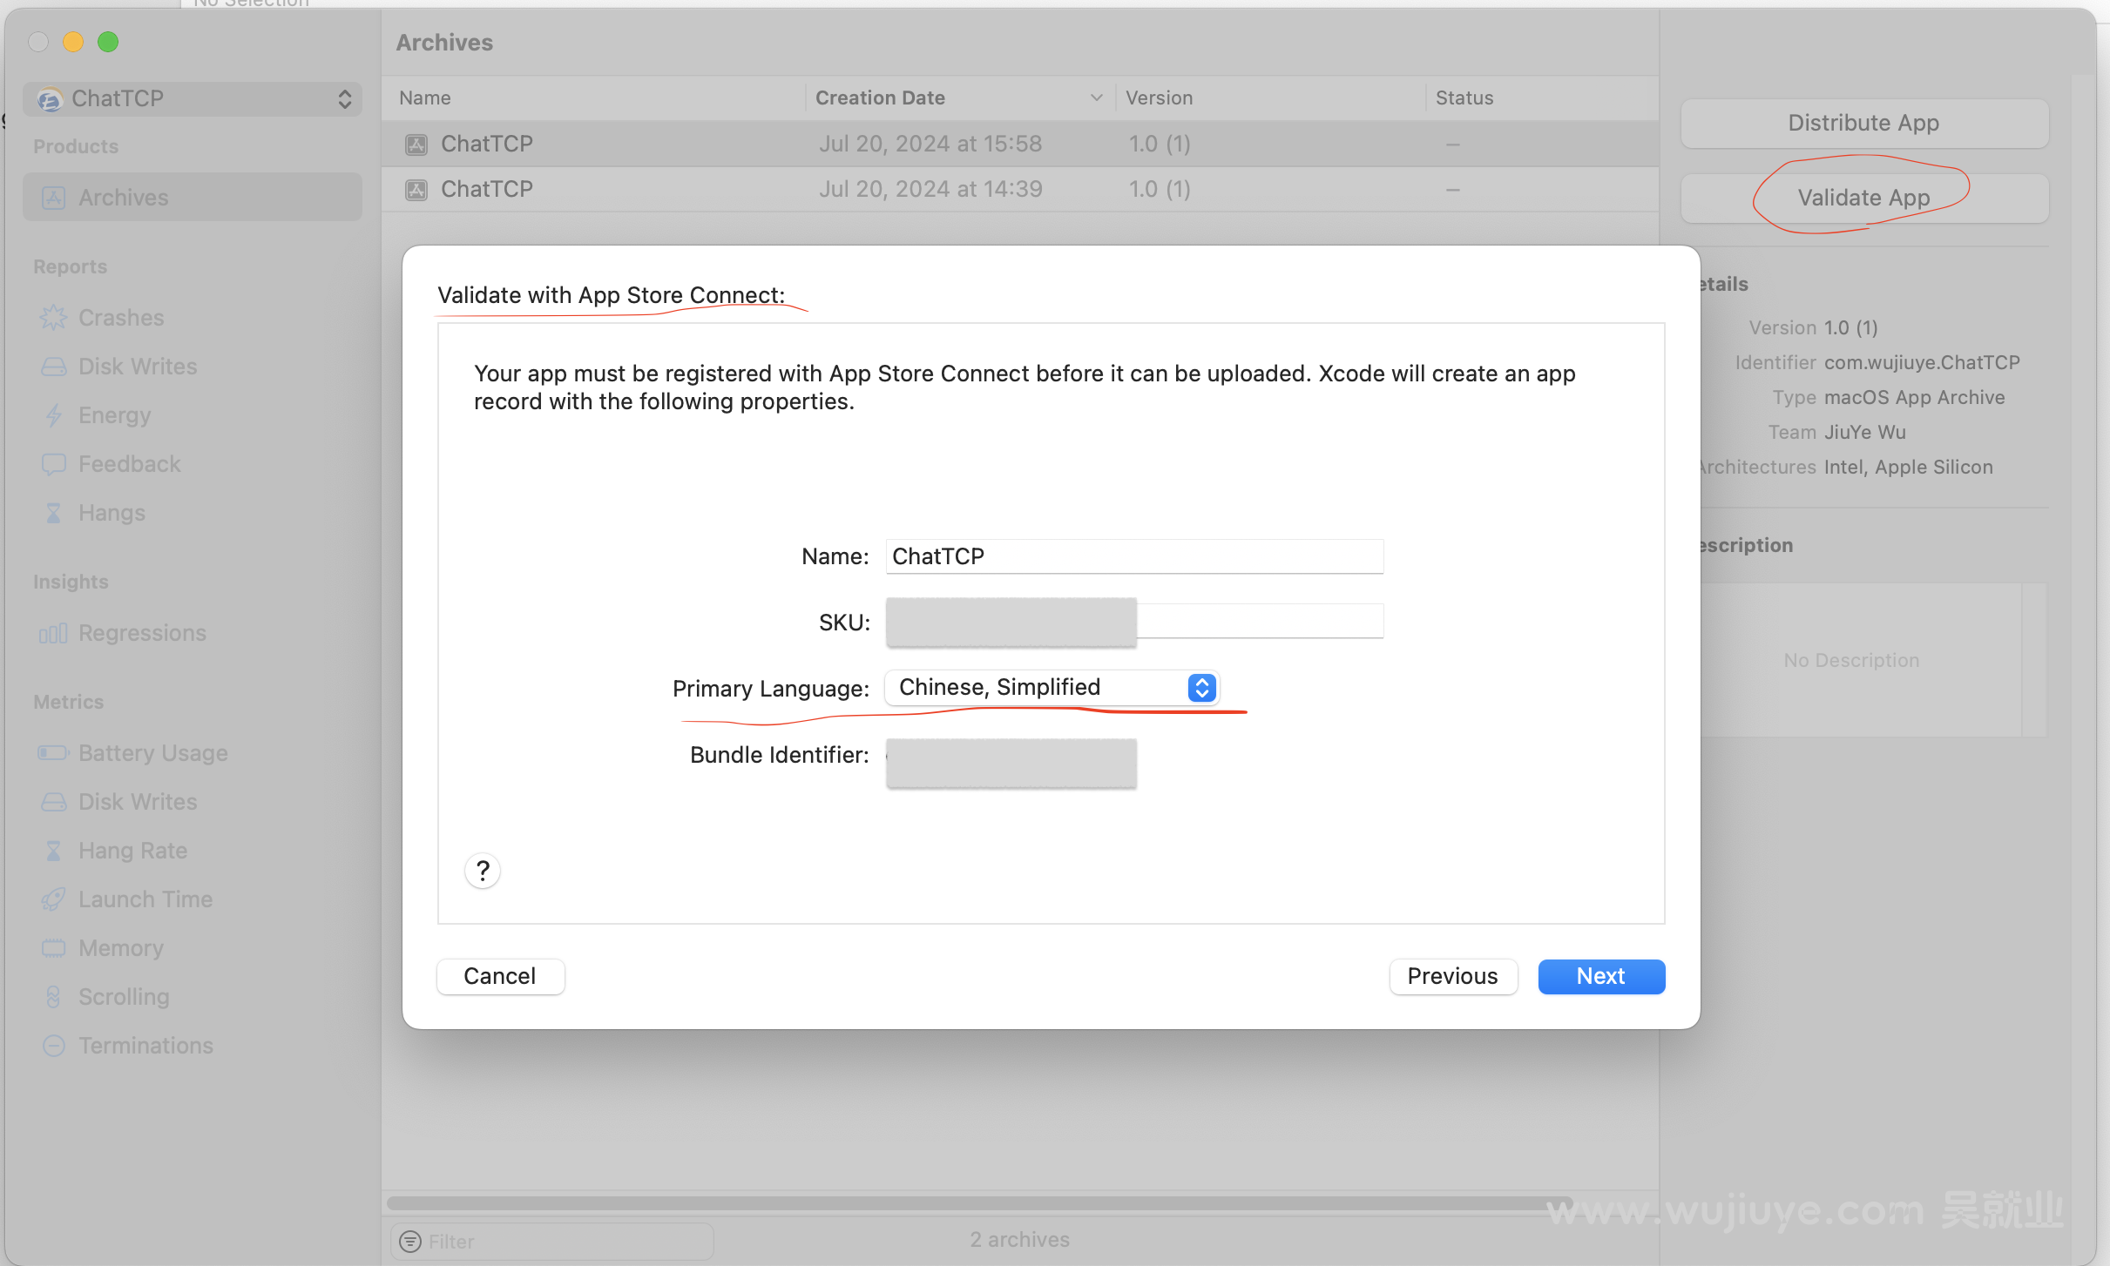This screenshot has width=2110, height=1266.
Task: Click the Regressions bar chart icon
Action: point(53,633)
